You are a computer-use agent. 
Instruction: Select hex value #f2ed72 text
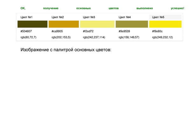tap(88, 31)
